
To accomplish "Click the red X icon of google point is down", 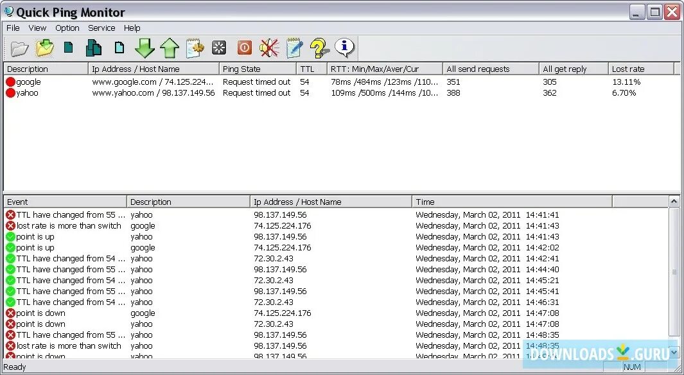I will click(10, 313).
